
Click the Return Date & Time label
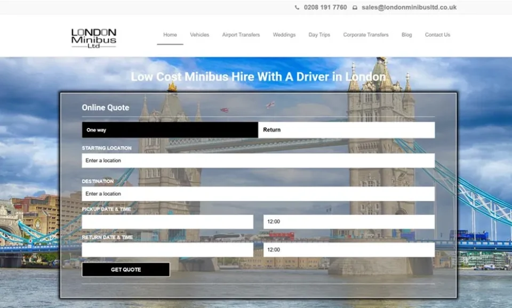107,237
